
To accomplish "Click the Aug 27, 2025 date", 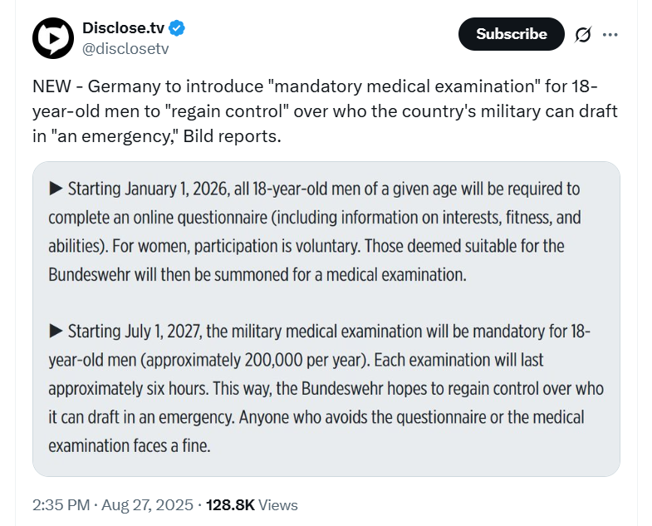I will [x=147, y=504].
